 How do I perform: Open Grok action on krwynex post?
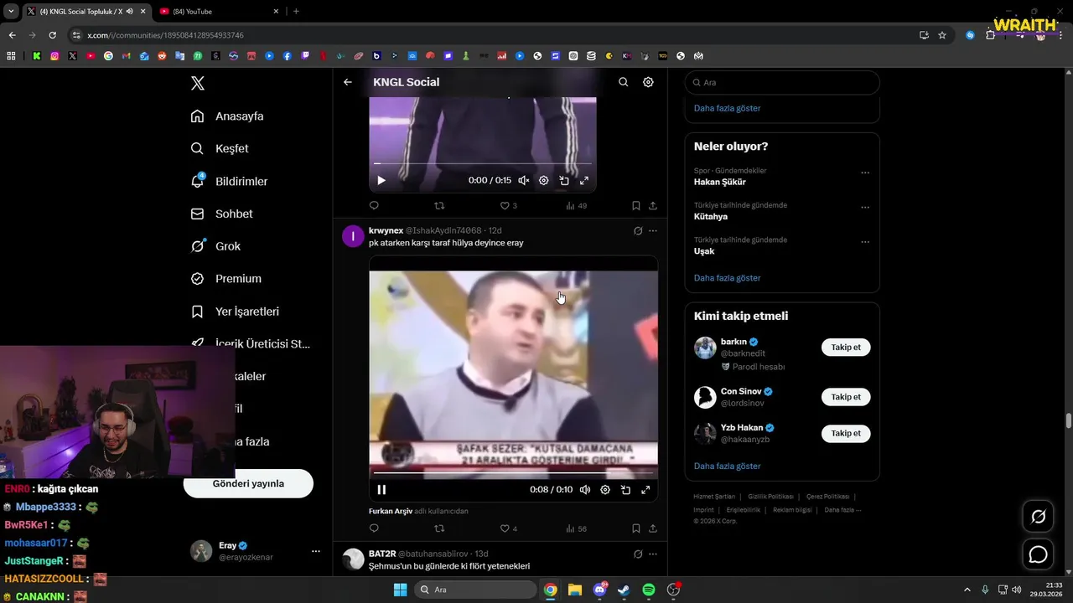tap(638, 230)
